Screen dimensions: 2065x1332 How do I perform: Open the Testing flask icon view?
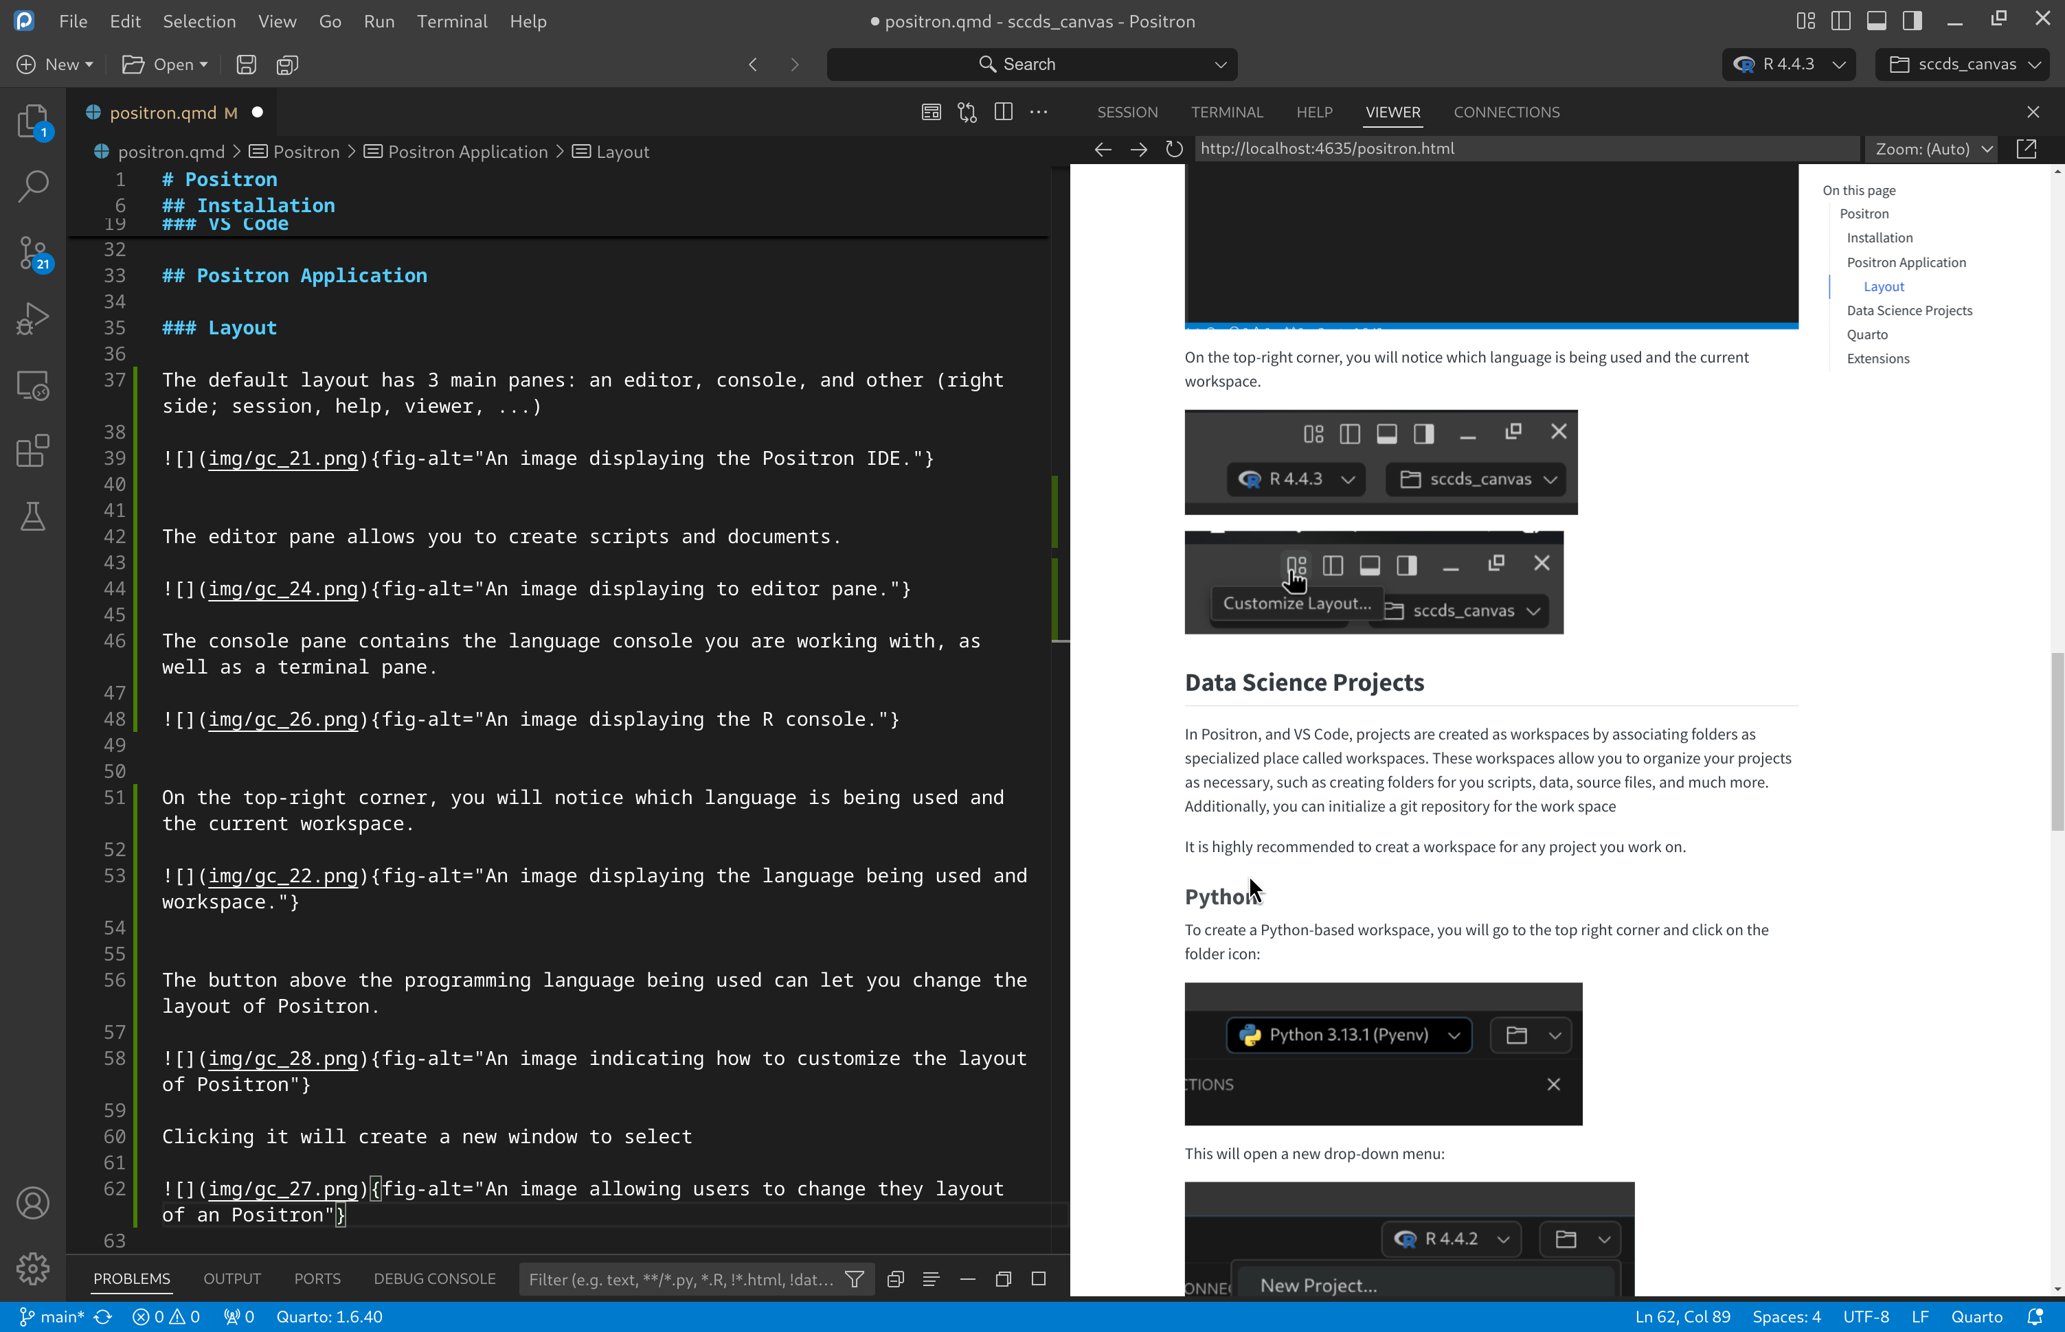pyautogui.click(x=33, y=516)
